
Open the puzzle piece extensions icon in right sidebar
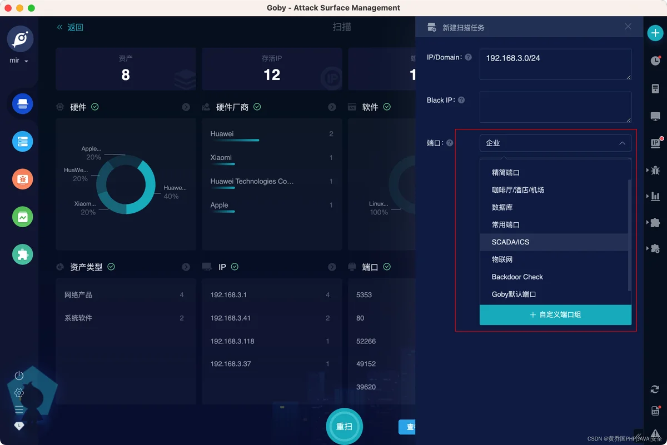coord(655,223)
